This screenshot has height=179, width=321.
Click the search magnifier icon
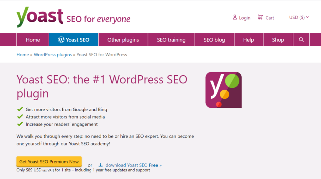click(301, 40)
